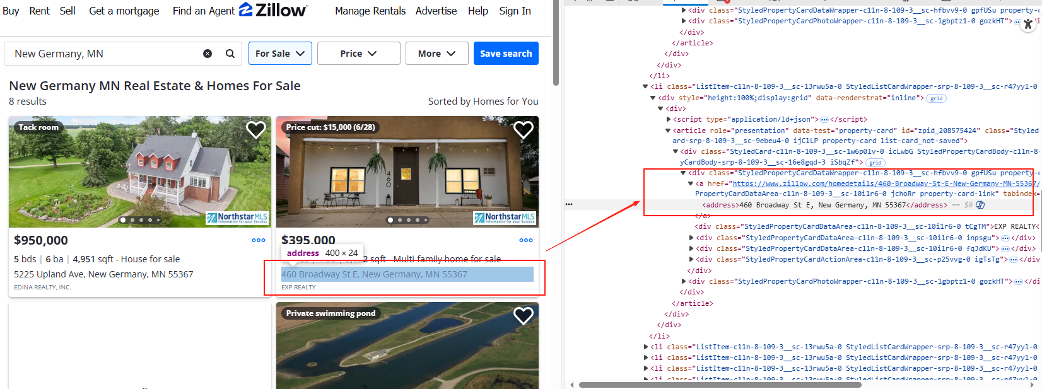Open 5225 Upland Ave address link
This screenshot has width=1042, height=389.
pos(103,274)
